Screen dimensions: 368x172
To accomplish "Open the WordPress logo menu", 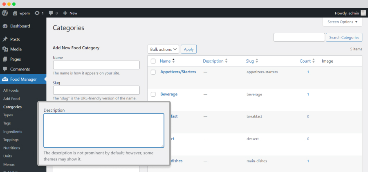I will pos(5,13).
